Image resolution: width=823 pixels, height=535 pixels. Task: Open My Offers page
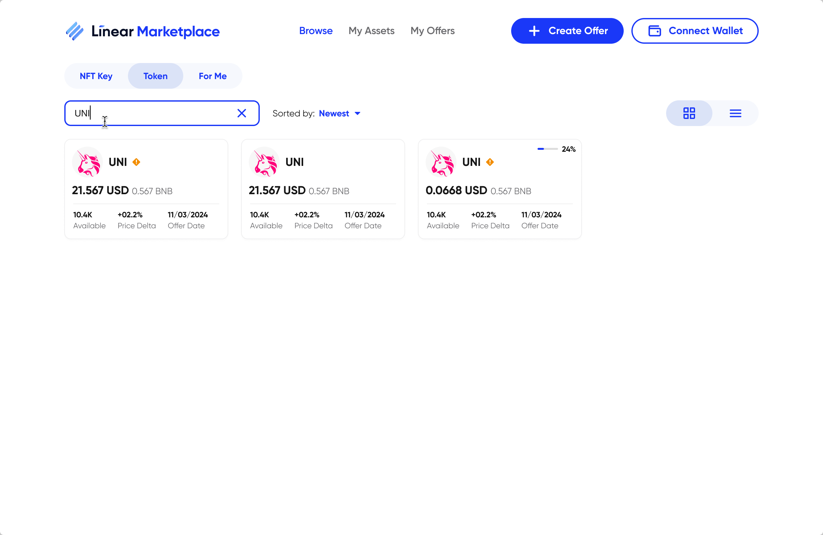[432, 31]
